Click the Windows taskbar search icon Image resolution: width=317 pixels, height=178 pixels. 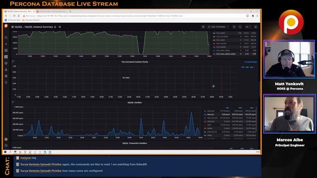pyautogui.click(x=10, y=152)
